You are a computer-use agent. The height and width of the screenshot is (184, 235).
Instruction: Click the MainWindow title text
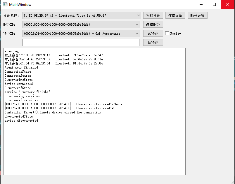point(20,4)
